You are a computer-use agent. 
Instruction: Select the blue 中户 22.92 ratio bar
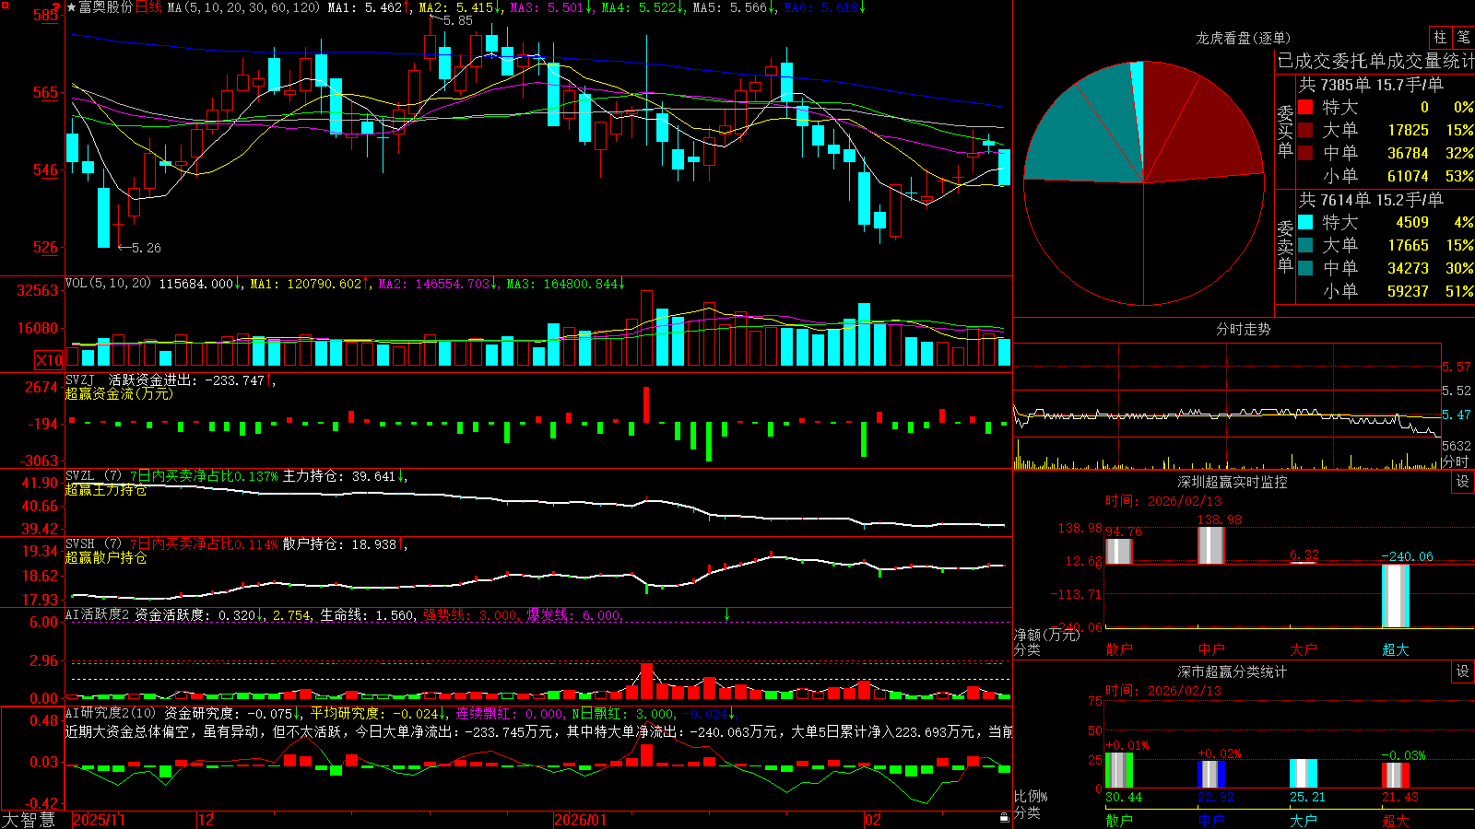[x=1210, y=774]
